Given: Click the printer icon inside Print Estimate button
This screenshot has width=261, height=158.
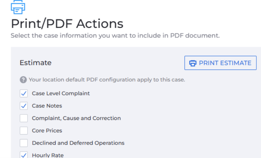Looking at the screenshot, I should [193, 63].
